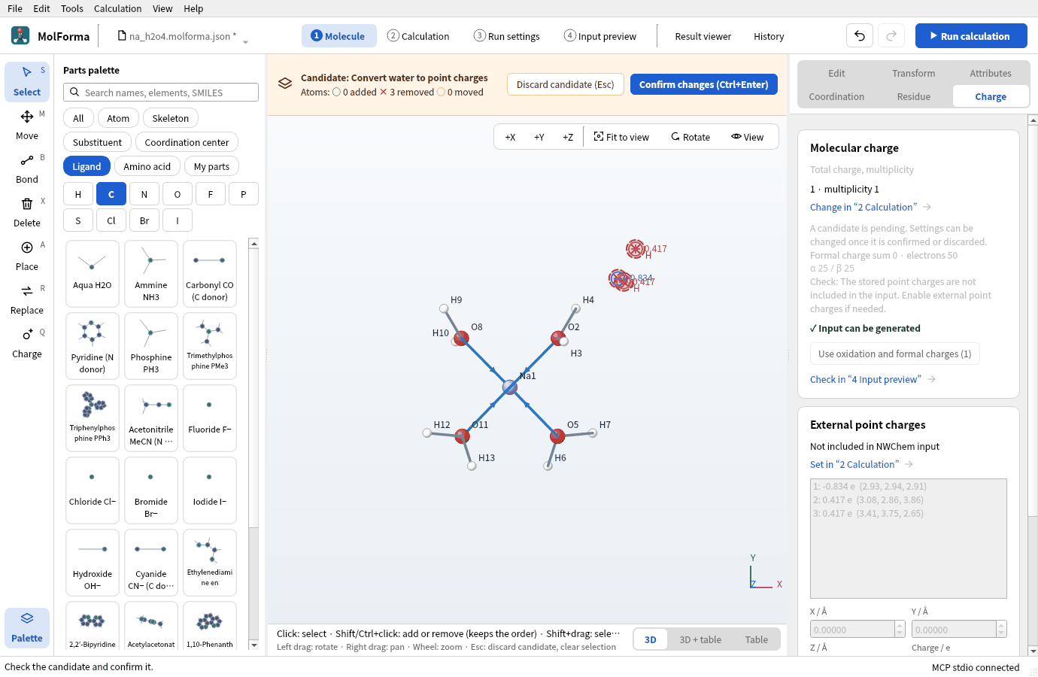Open the Tools menu
Image resolution: width=1038 pixels, height=677 pixels.
pyautogui.click(x=72, y=8)
